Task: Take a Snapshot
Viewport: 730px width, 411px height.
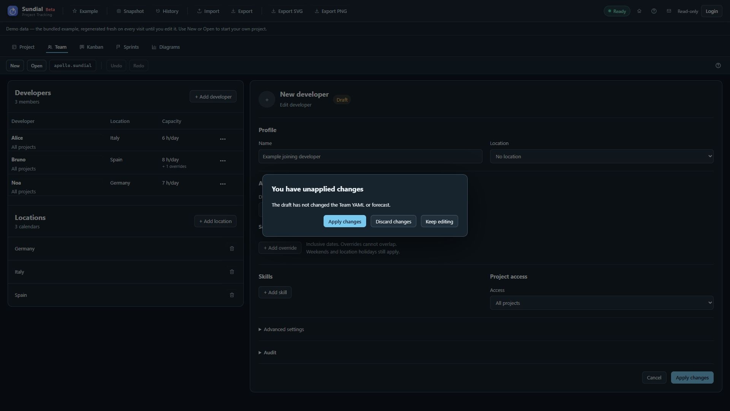Action: tap(130, 11)
